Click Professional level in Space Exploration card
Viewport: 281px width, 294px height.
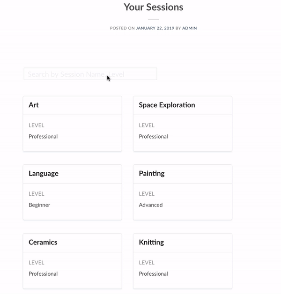tap(154, 137)
